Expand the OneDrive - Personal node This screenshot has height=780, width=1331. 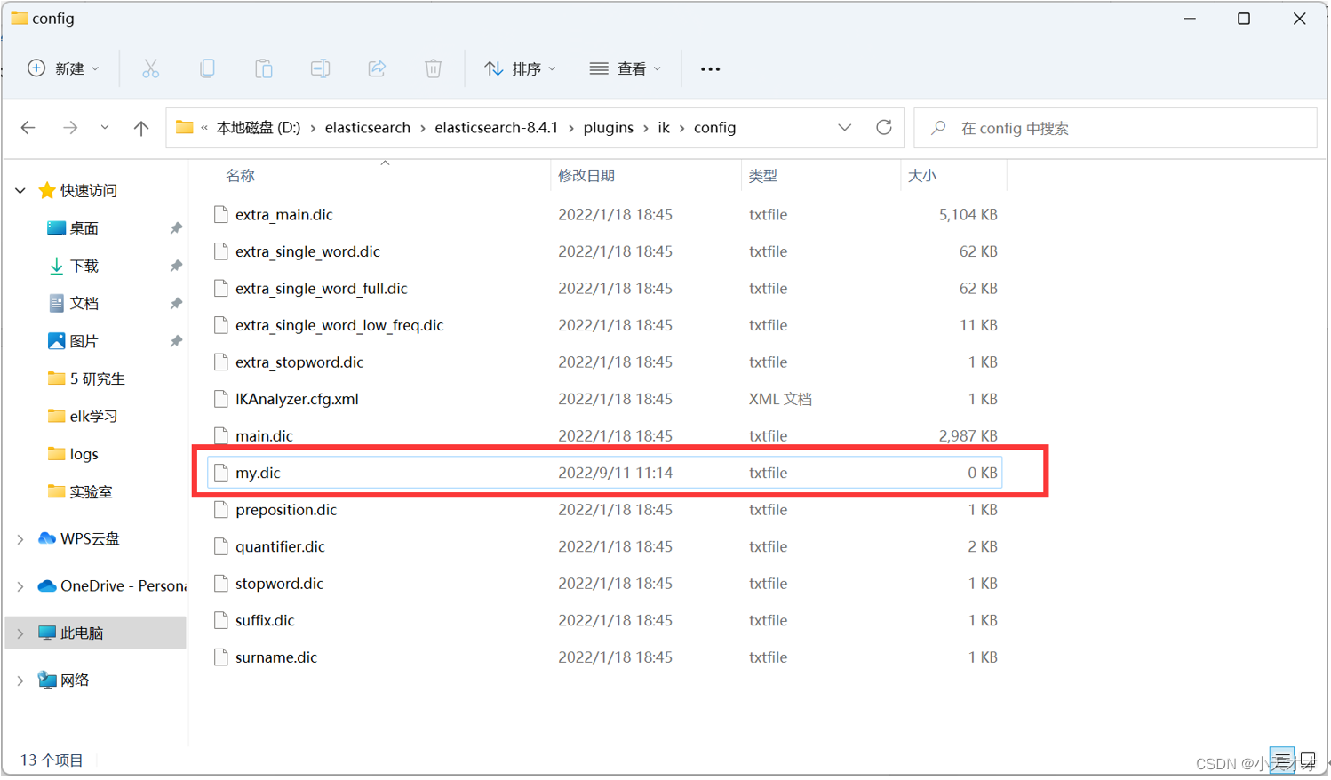pyautogui.click(x=20, y=586)
